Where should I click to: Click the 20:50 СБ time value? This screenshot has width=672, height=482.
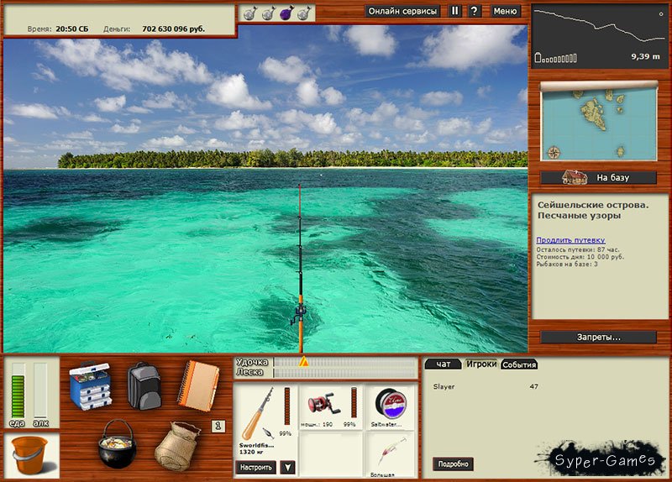(72, 29)
